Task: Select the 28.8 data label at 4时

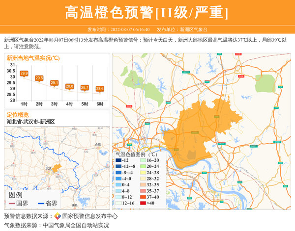Action: pyautogui.click(x=69, y=86)
